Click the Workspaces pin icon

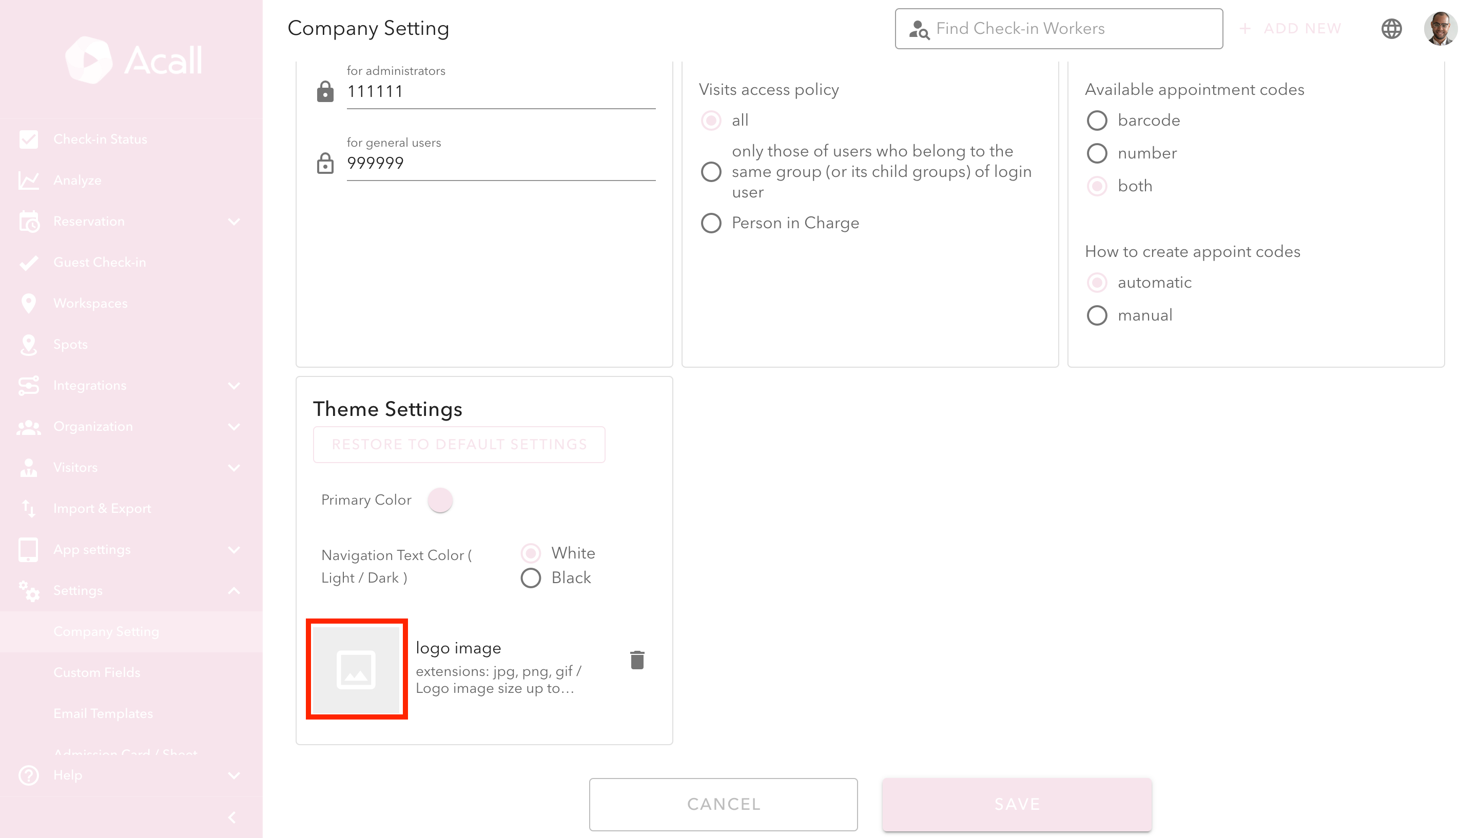tap(28, 303)
